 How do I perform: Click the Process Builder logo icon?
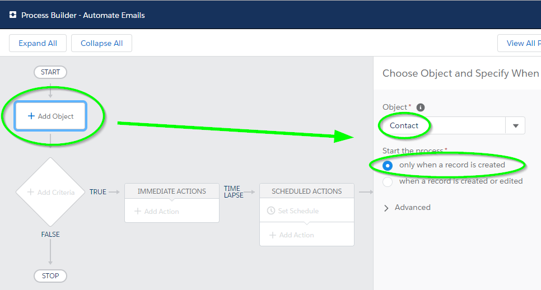pyautogui.click(x=13, y=15)
